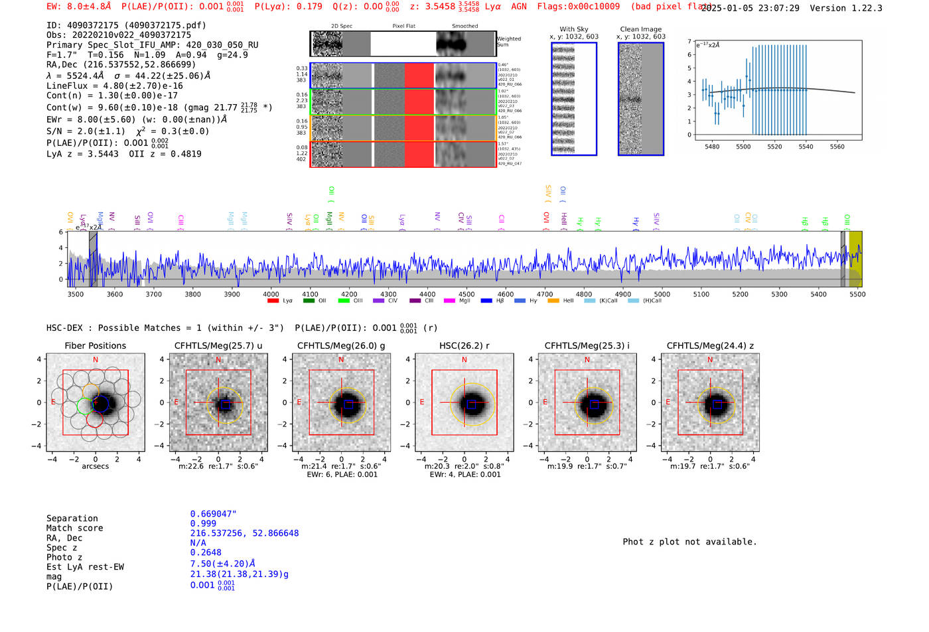The height and width of the screenshot is (632, 929).
Task: Select the purple CIV legend swatch
Action: click(379, 301)
